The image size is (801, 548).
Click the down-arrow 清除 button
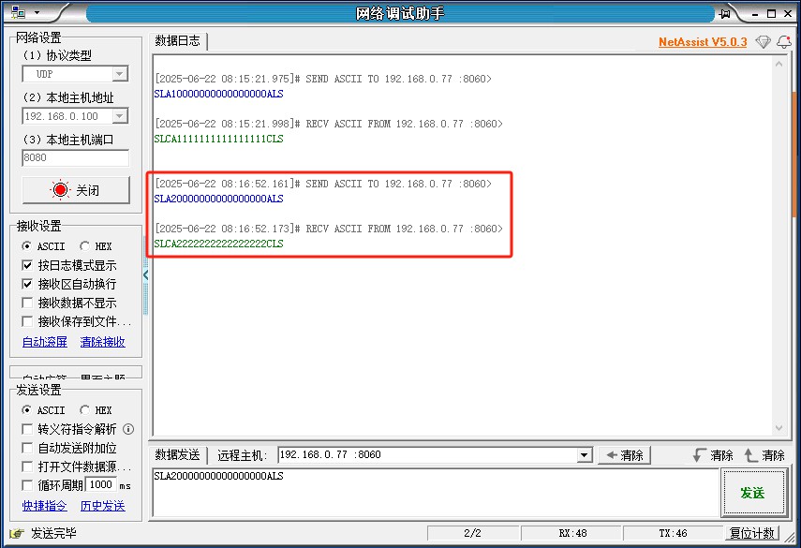713,455
